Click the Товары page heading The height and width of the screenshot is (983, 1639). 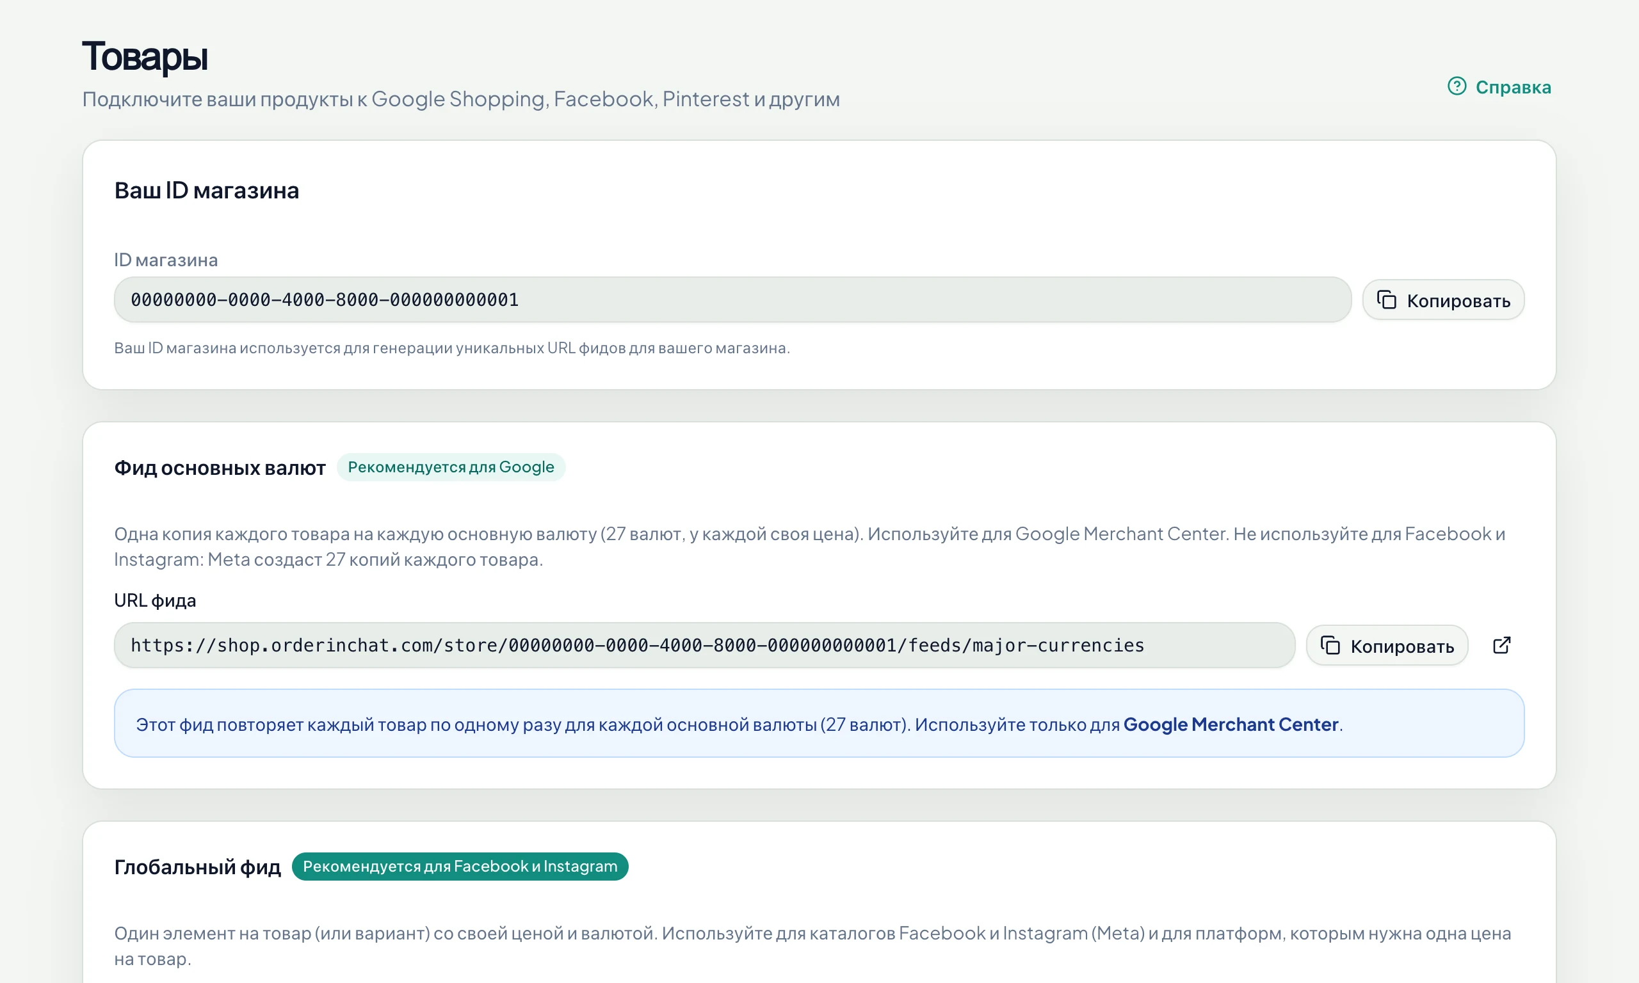pyautogui.click(x=145, y=56)
